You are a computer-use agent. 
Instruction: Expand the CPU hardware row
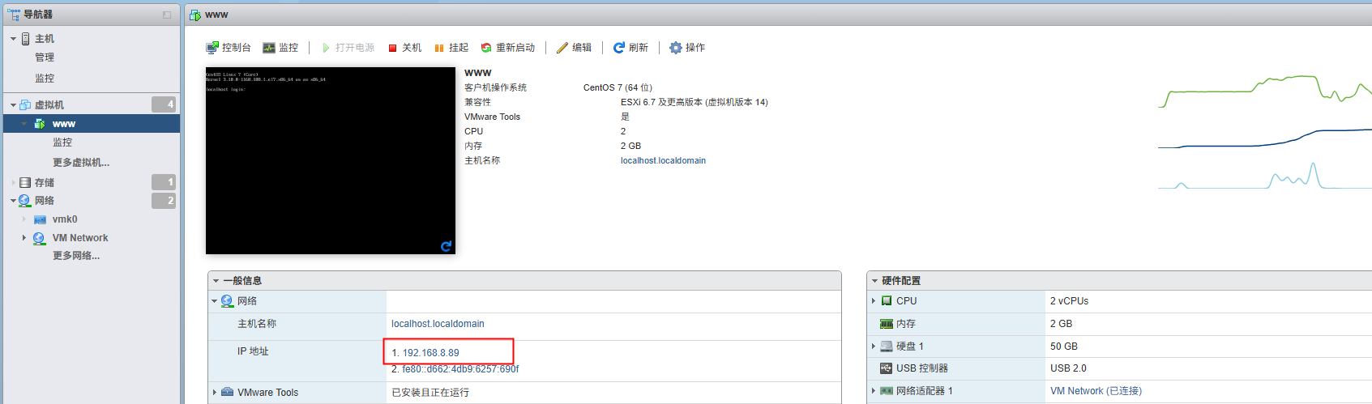pyautogui.click(x=874, y=301)
